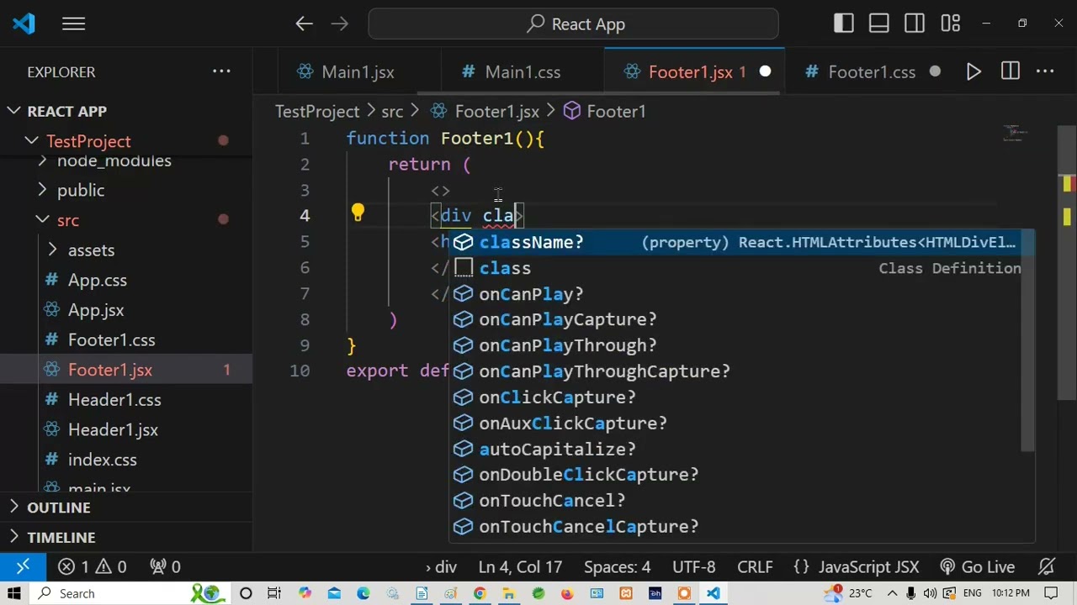Open Explorer more actions ellipsis
The height and width of the screenshot is (605, 1077).
coord(221,71)
